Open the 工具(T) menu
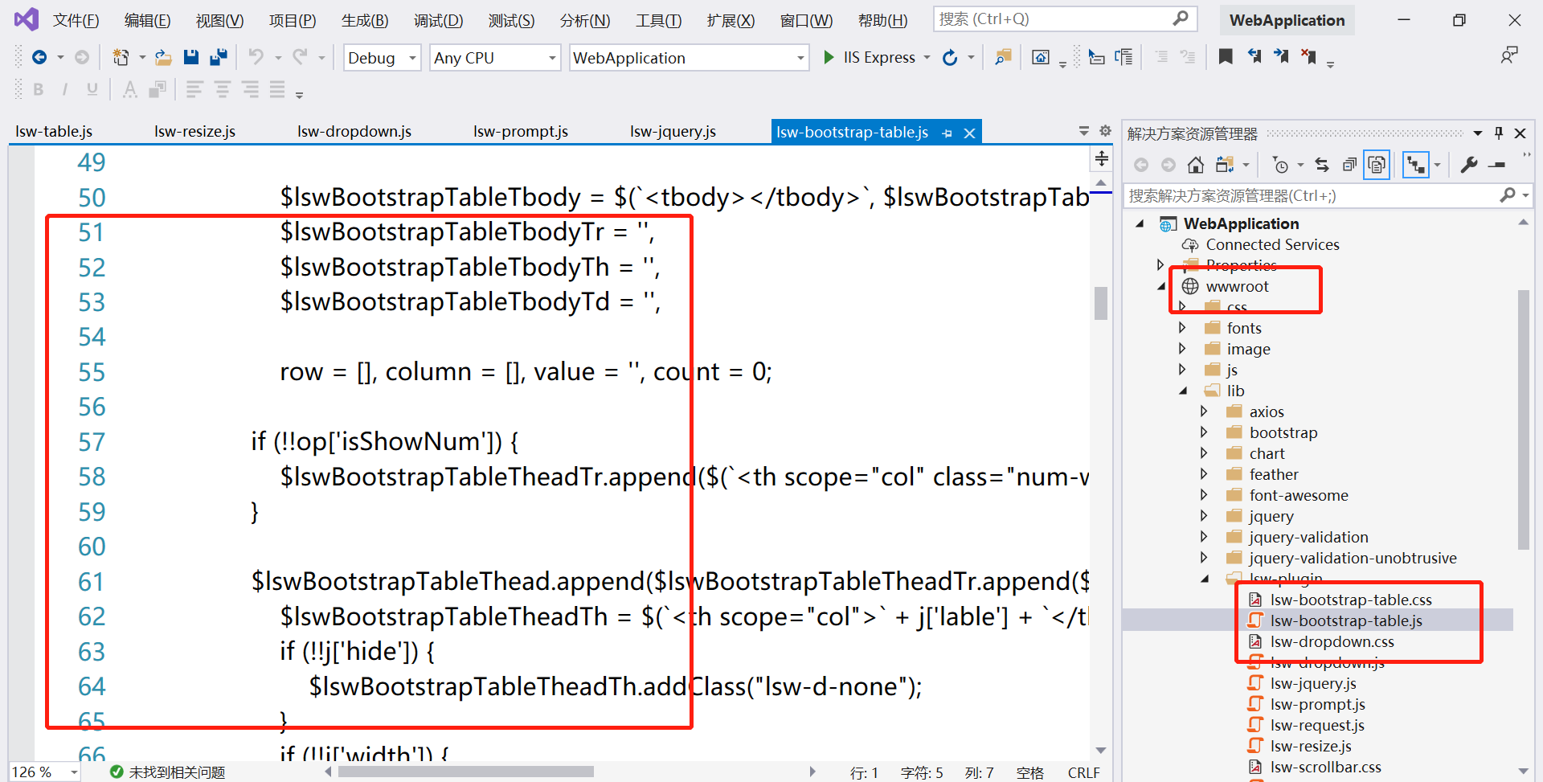1543x782 pixels. pos(658,20)
